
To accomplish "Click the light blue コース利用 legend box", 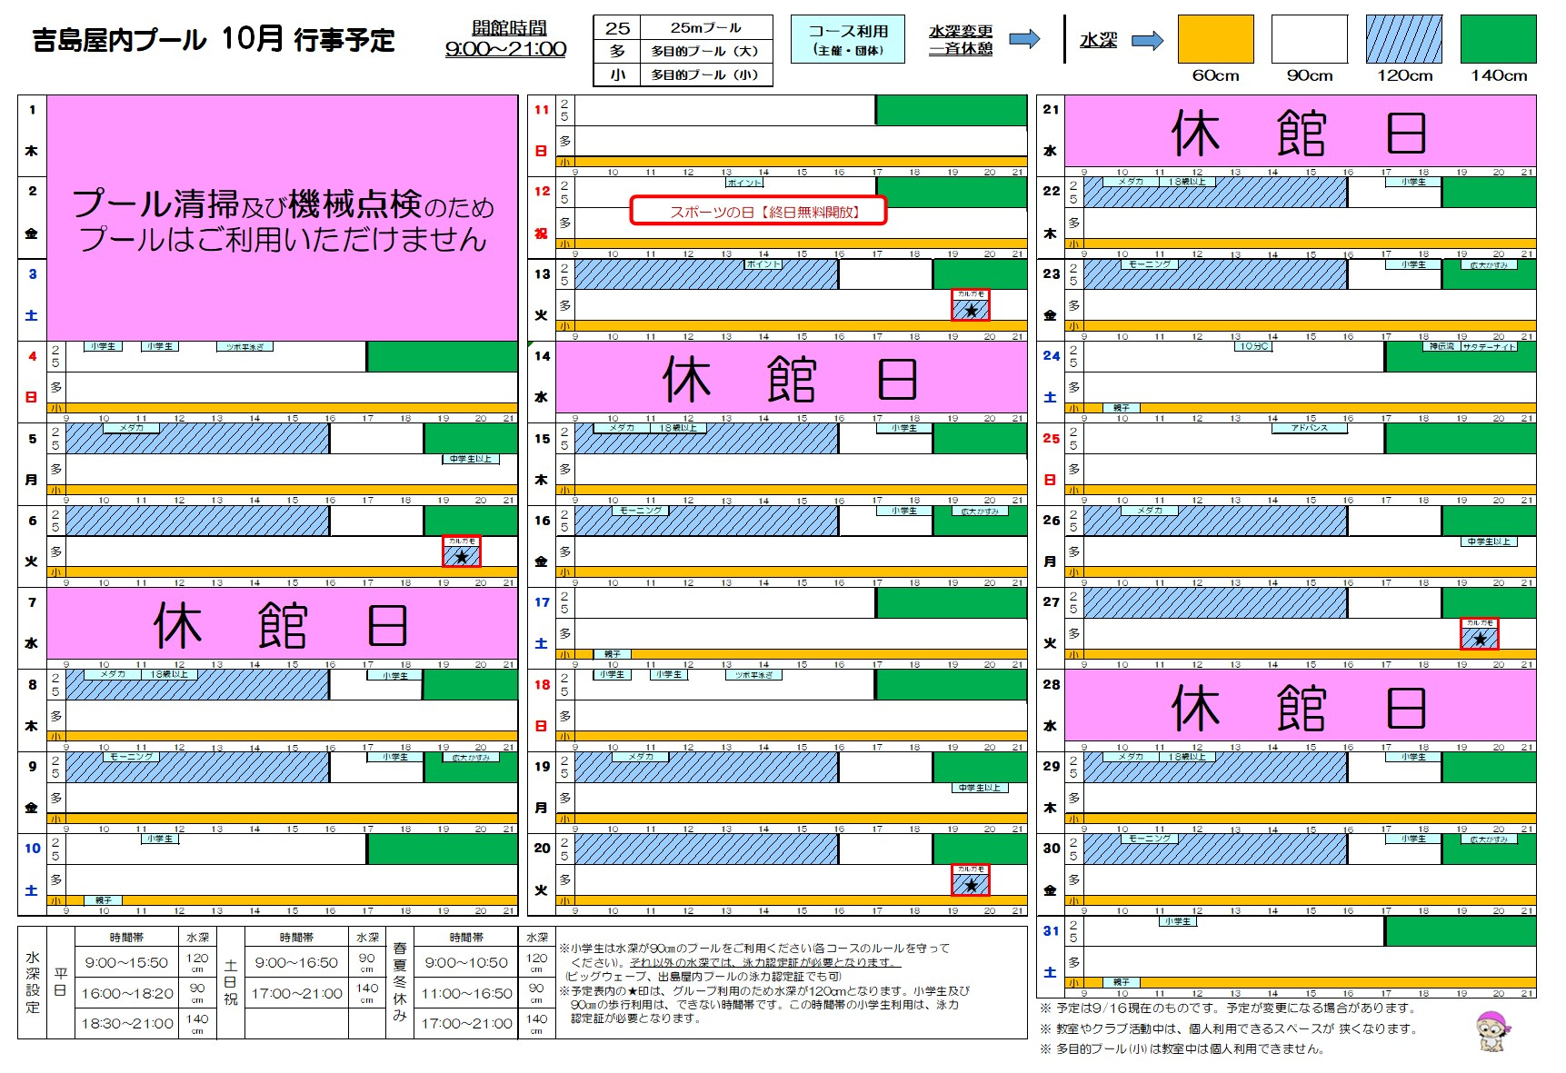I will (x=848, y=39).
